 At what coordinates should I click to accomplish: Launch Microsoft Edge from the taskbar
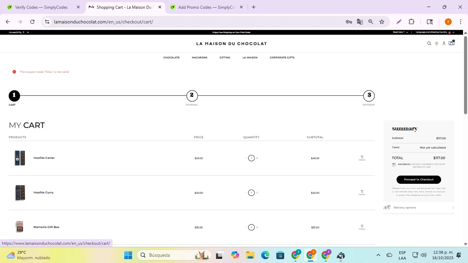click(x=265, y=255)
